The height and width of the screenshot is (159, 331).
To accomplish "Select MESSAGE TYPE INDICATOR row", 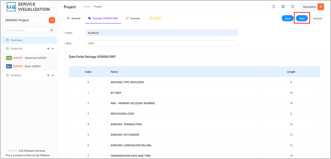I will (194, 83).
